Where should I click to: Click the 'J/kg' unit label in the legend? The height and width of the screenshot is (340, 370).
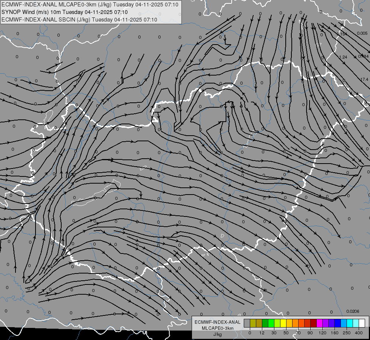(218, 334)
